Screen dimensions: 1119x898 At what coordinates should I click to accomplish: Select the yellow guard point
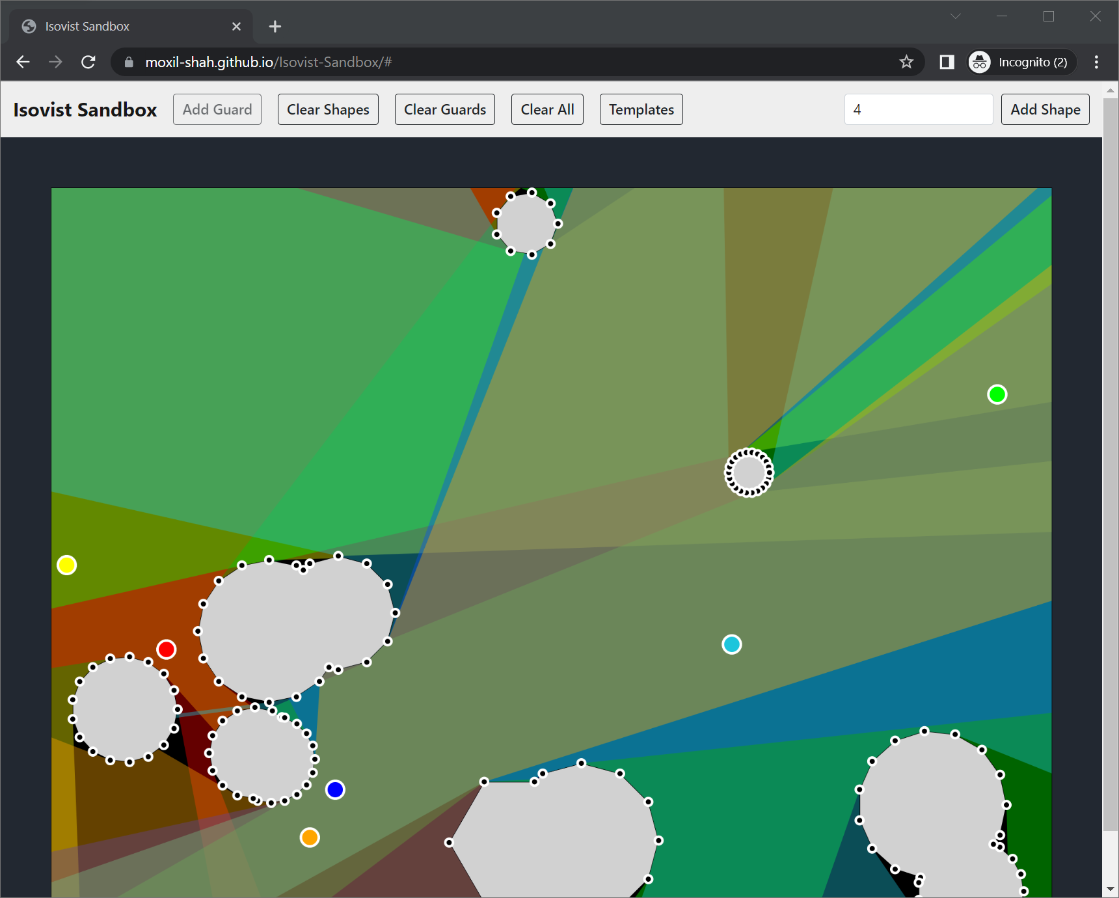coord(67,565)
